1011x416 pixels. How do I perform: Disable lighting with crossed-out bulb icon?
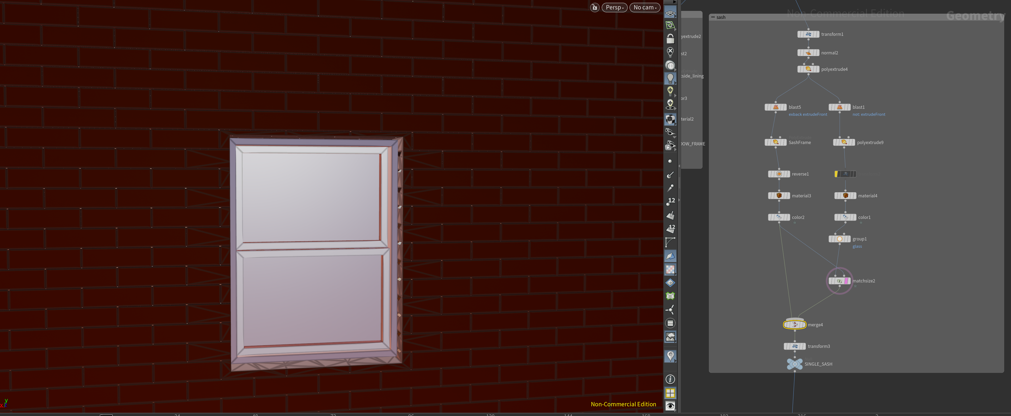click(670, 52)
